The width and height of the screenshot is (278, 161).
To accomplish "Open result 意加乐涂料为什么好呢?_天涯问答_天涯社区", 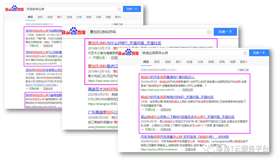I will 124,43.
